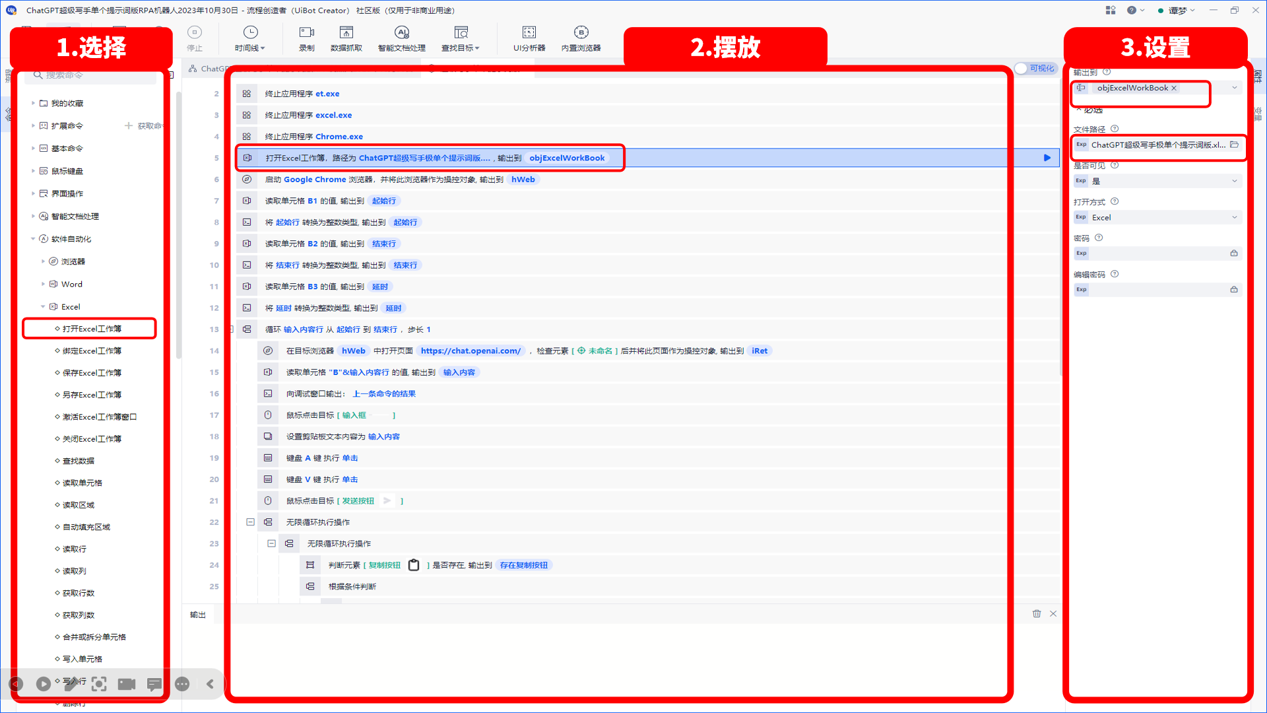This screenshot has height=713, width=1267.
Task: Select the 读取单元格 command
Action: tap(82, 483)
